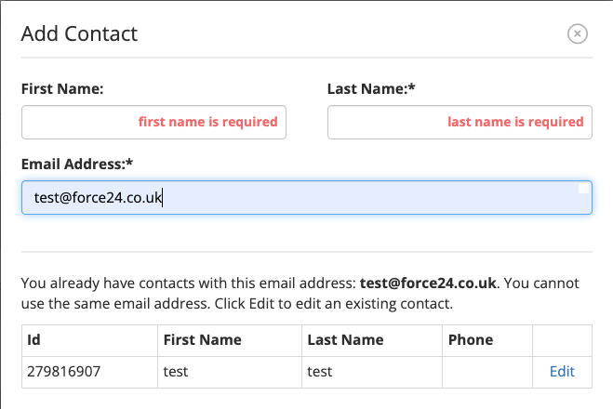Click into the First Name input field

point(153,122)
